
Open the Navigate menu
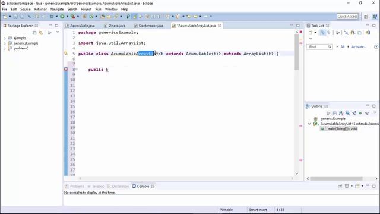57,10
